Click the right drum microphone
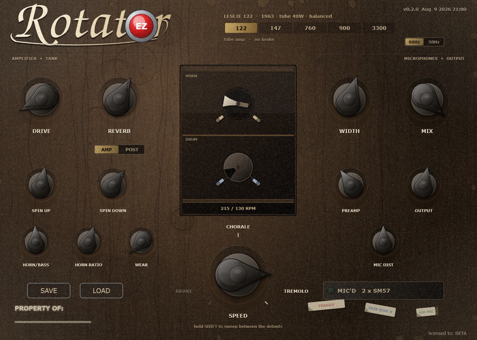 256,182
